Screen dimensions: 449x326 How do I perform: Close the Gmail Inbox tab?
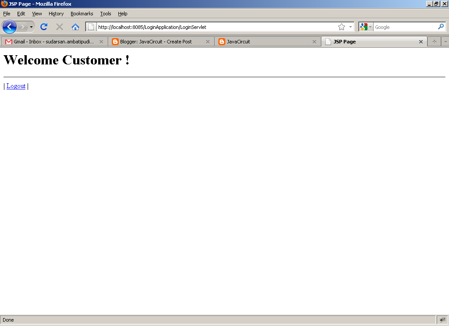(101, 42)
